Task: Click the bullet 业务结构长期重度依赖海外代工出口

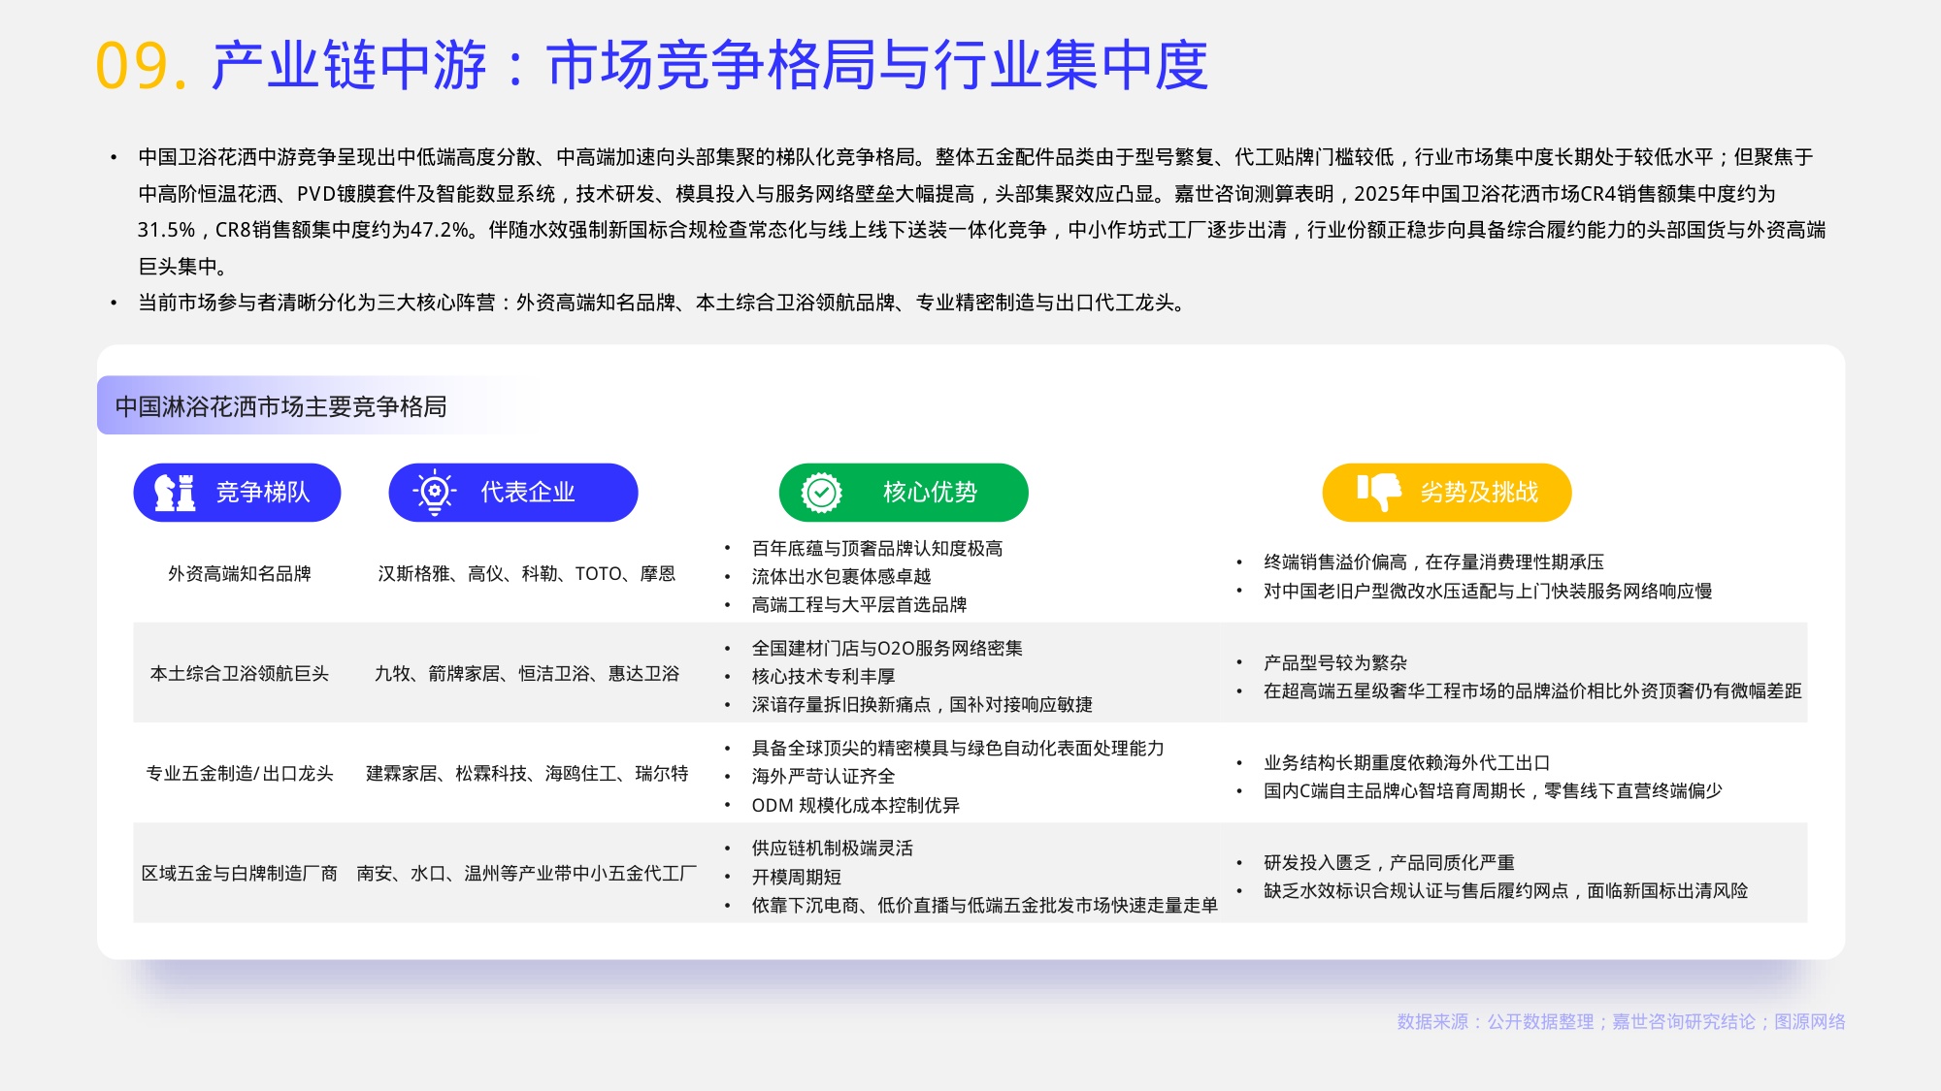Action: pos(1406,763)
